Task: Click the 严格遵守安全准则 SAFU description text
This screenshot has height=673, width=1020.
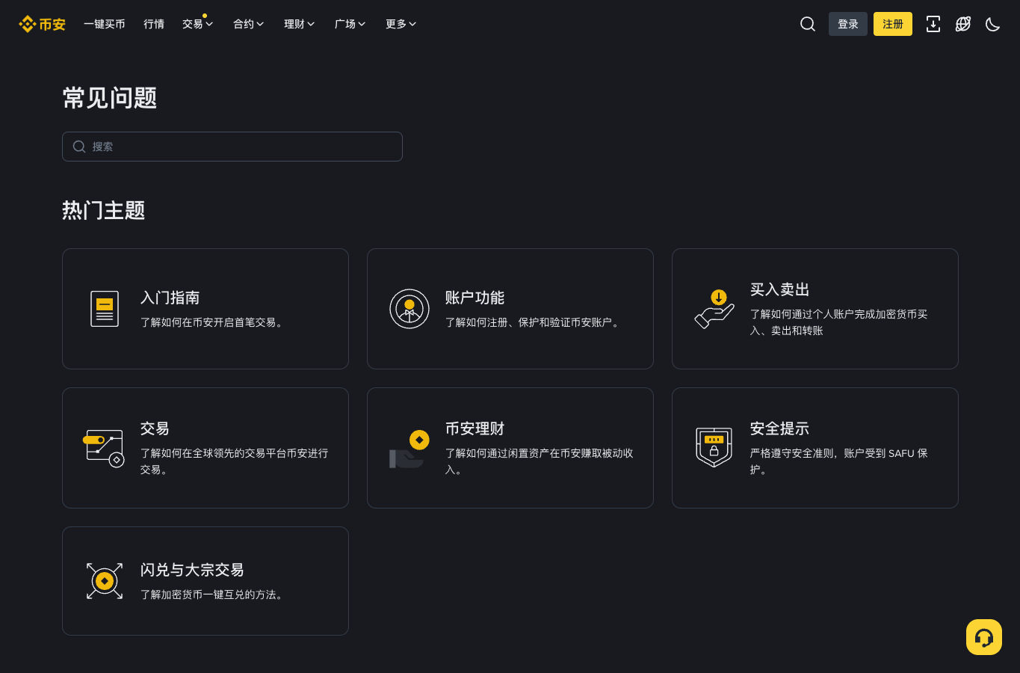Action: pos(839,461)
